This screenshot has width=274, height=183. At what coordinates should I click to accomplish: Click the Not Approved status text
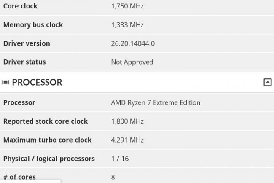132,62
